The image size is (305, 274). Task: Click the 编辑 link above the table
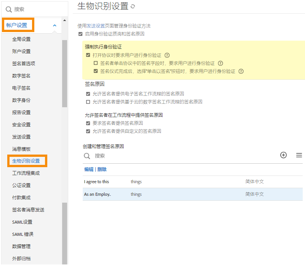(88, 169)
